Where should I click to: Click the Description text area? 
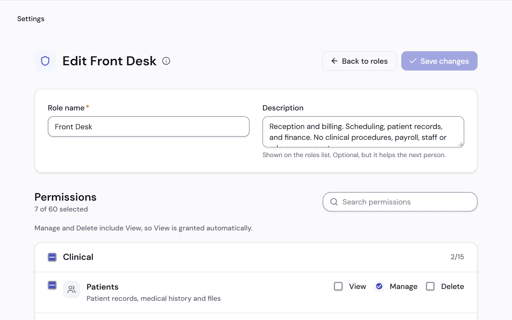pos(363,132)
